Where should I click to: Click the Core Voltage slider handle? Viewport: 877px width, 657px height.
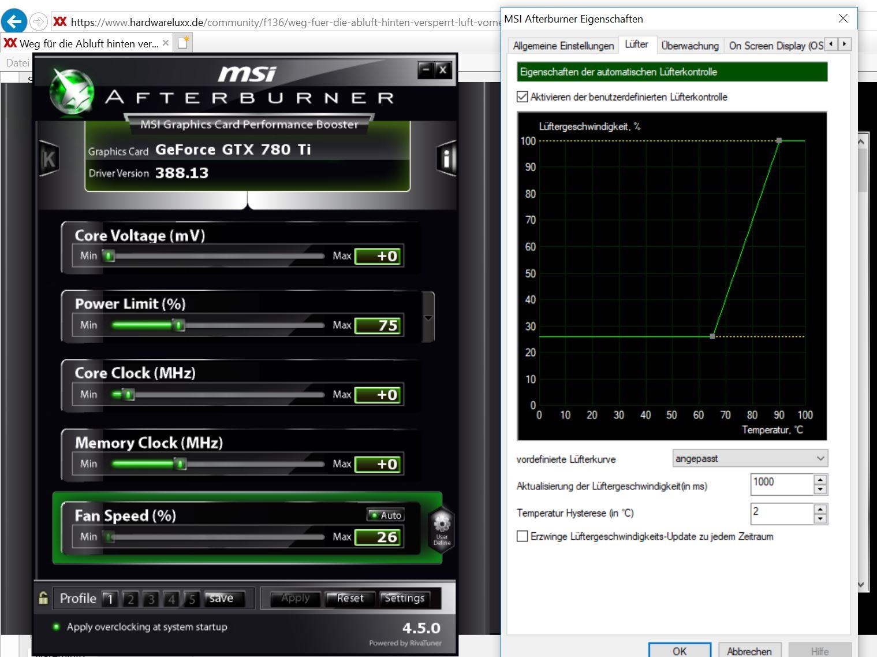pyautogui.click(x=109, y=255)
